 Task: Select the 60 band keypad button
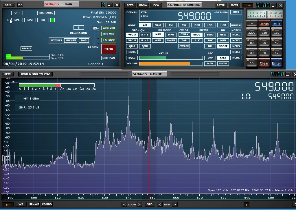(264, 42)
